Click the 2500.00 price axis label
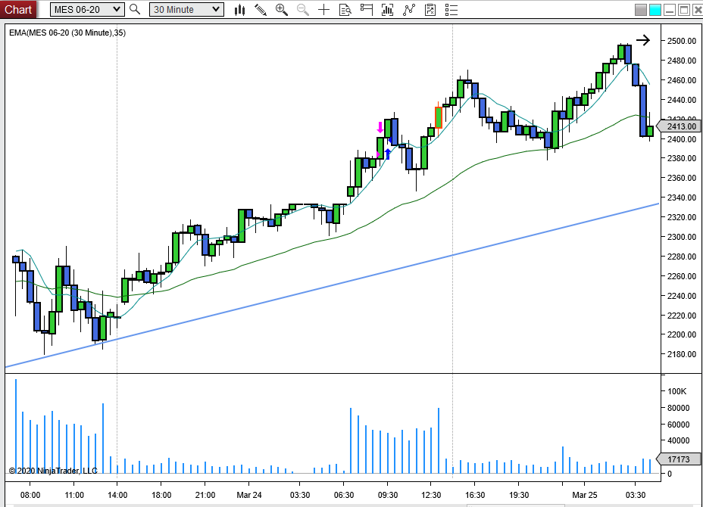Screen dimensions: 703x507 click(x=682, y=41)
